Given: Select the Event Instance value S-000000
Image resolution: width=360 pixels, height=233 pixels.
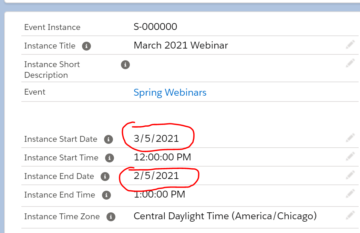Looking at the screenshot, I should 155,27.
